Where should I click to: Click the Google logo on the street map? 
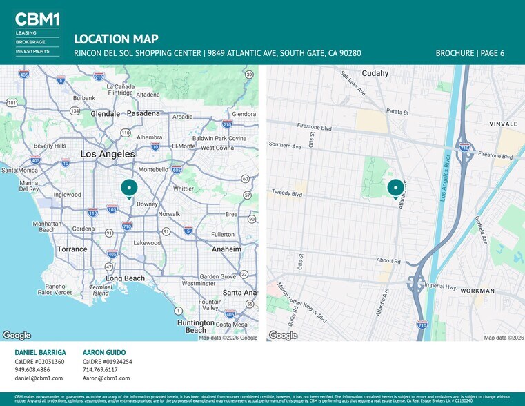284,335
